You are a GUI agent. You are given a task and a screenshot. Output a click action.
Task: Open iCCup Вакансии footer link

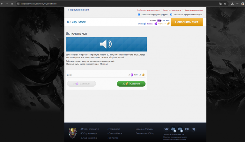pyautogui.click(x=89, y=138)
